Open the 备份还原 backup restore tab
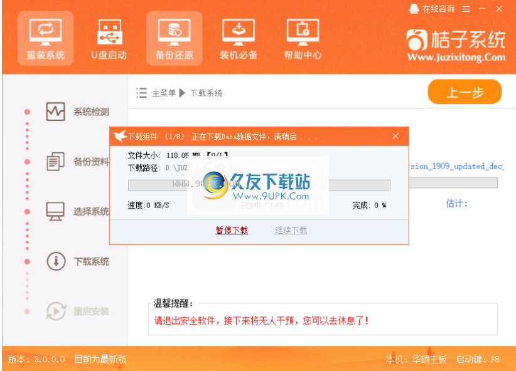516x371 pixels. [174, 38]
